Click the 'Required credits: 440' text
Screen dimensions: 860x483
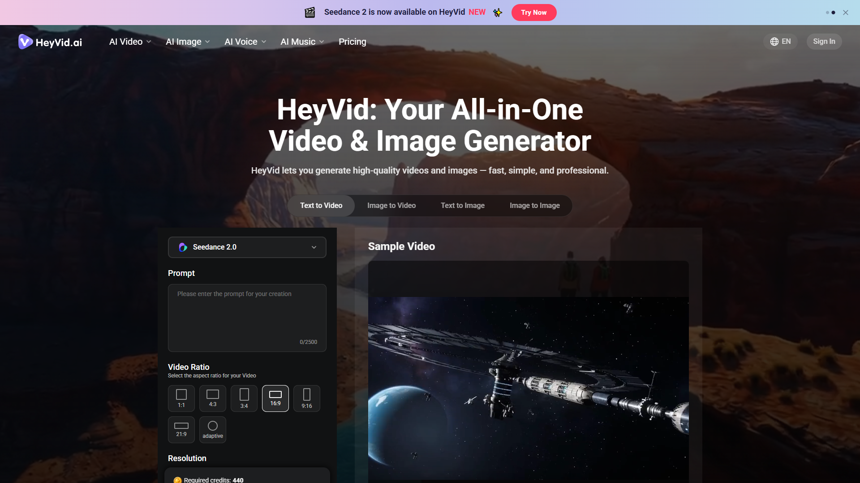point(214,480)
